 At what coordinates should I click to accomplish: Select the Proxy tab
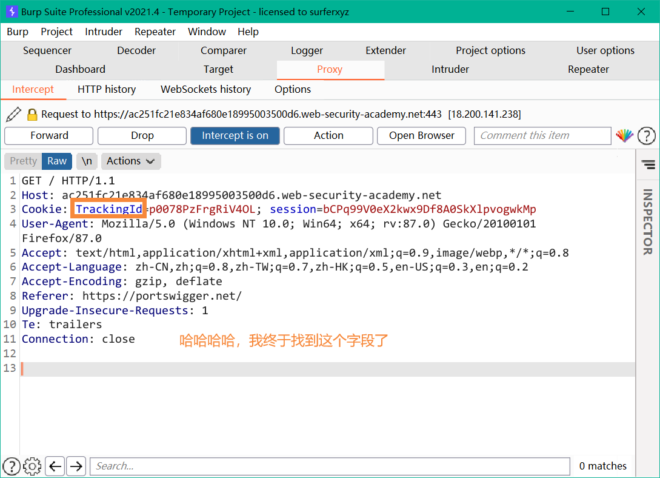pos(330,70)
